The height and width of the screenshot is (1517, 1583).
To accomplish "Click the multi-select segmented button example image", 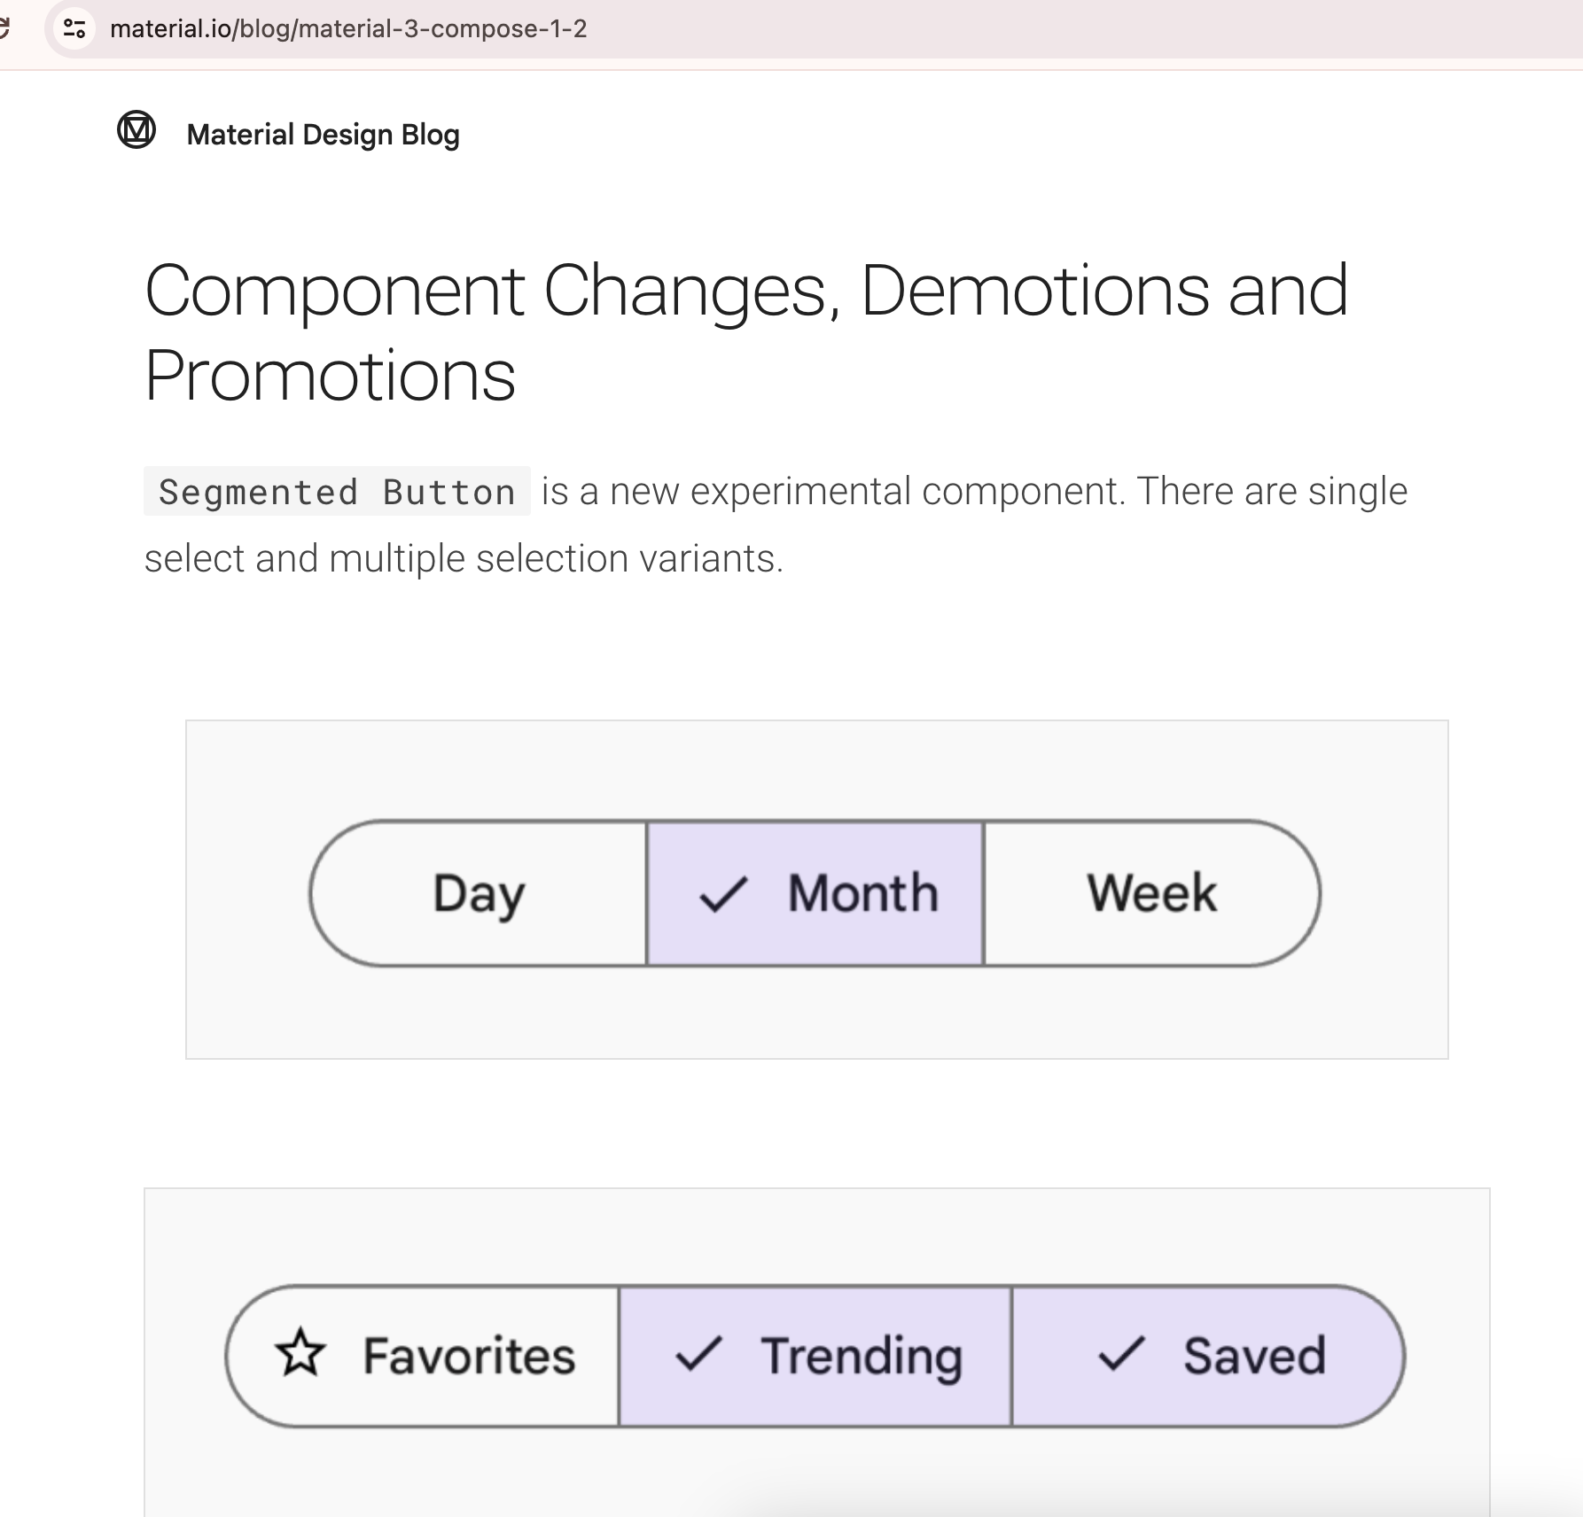I will point(817,1352).
